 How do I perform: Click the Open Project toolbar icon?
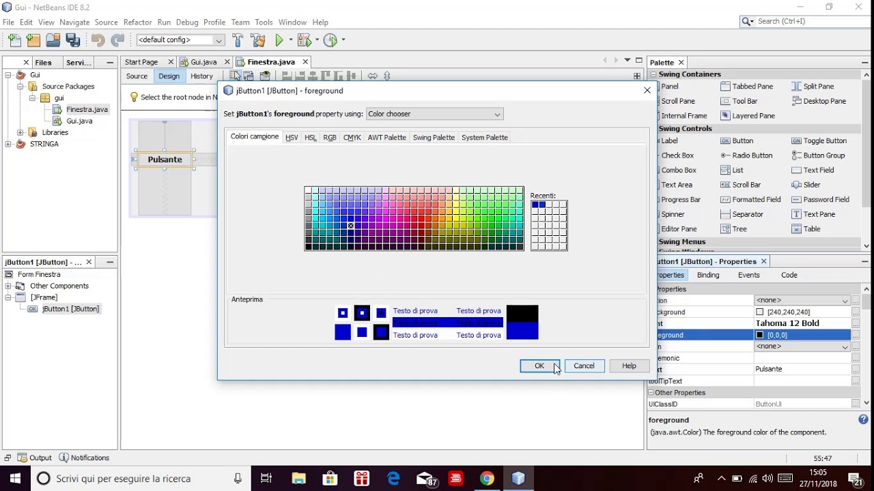point(53,40)
